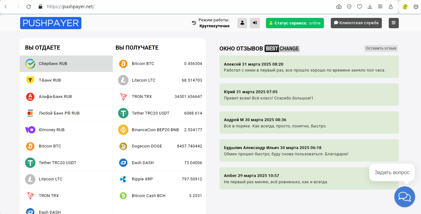Open Amber's review from 29 марта
Image resolution: width=421 pixels, height=214 pixels.
coord(309,179)
